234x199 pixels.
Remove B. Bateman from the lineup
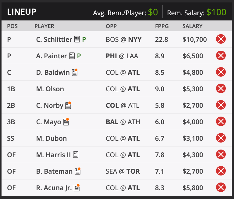pos(221,171)
